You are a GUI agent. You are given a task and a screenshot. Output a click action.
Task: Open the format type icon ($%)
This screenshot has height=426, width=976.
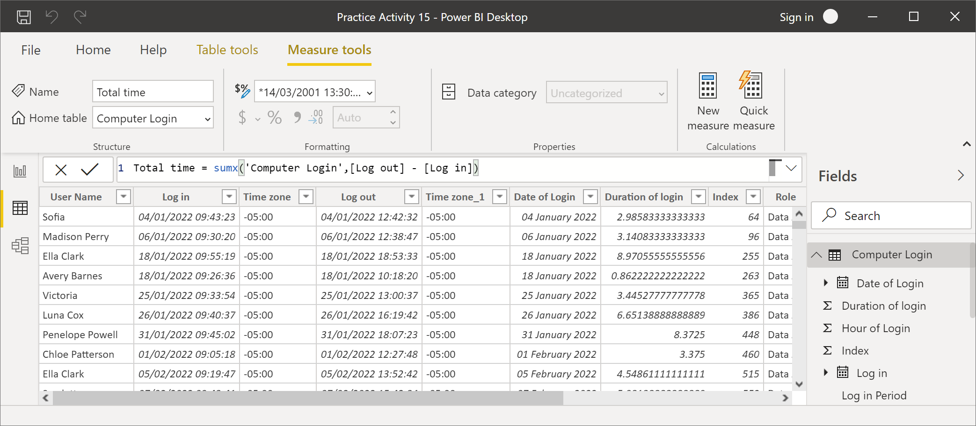(x=242, y=91)
